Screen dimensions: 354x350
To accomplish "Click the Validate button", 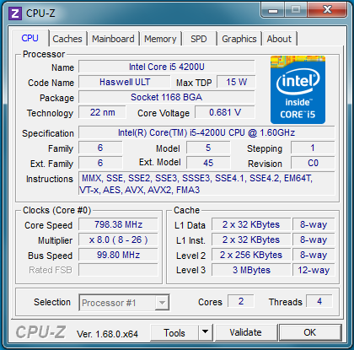I will coord(245,332).
